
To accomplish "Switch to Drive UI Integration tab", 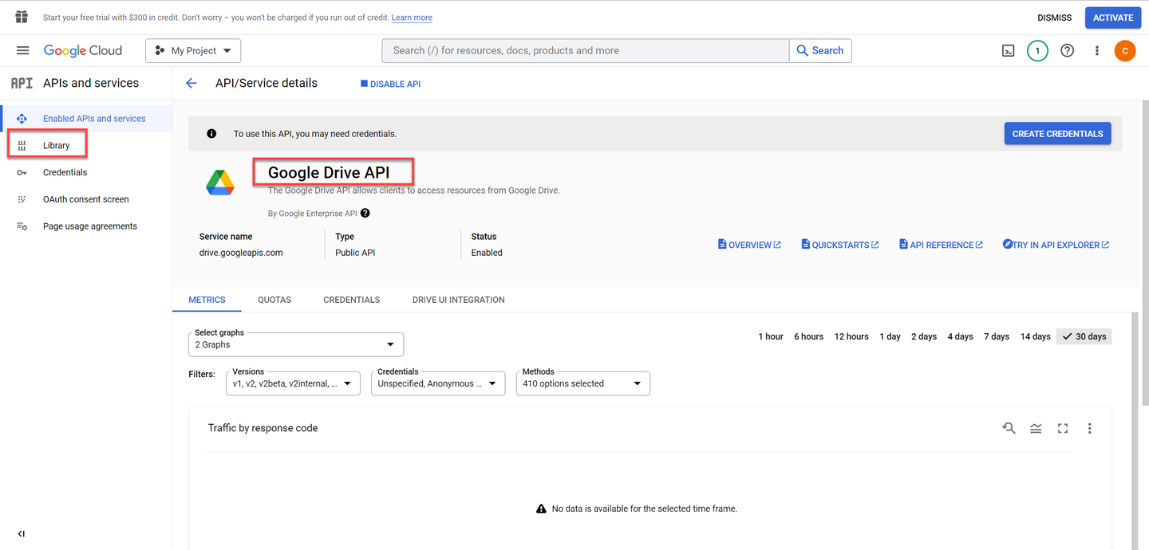I will click(459, 300).
